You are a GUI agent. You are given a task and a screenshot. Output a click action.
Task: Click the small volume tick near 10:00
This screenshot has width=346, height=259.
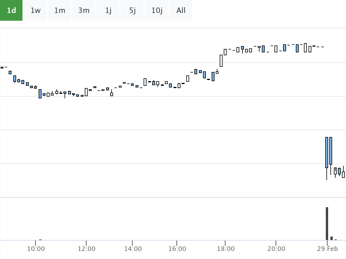click(x=40, y=239)
